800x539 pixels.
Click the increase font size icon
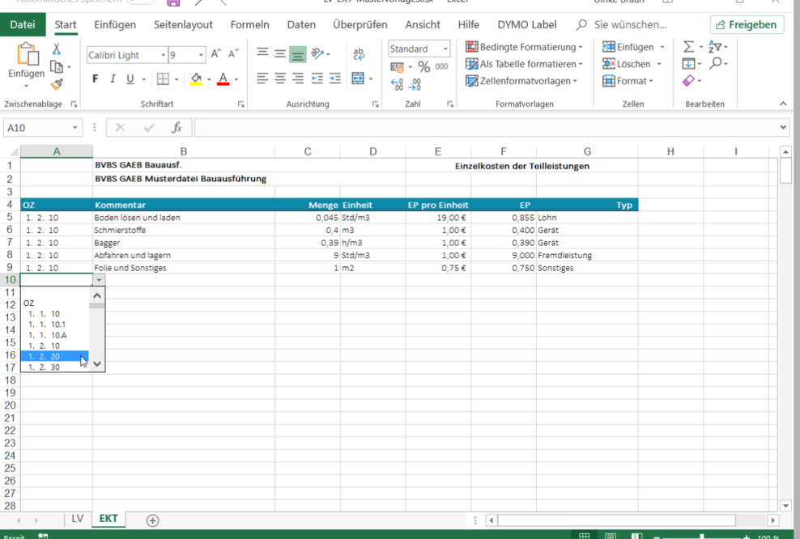[215, 54]
